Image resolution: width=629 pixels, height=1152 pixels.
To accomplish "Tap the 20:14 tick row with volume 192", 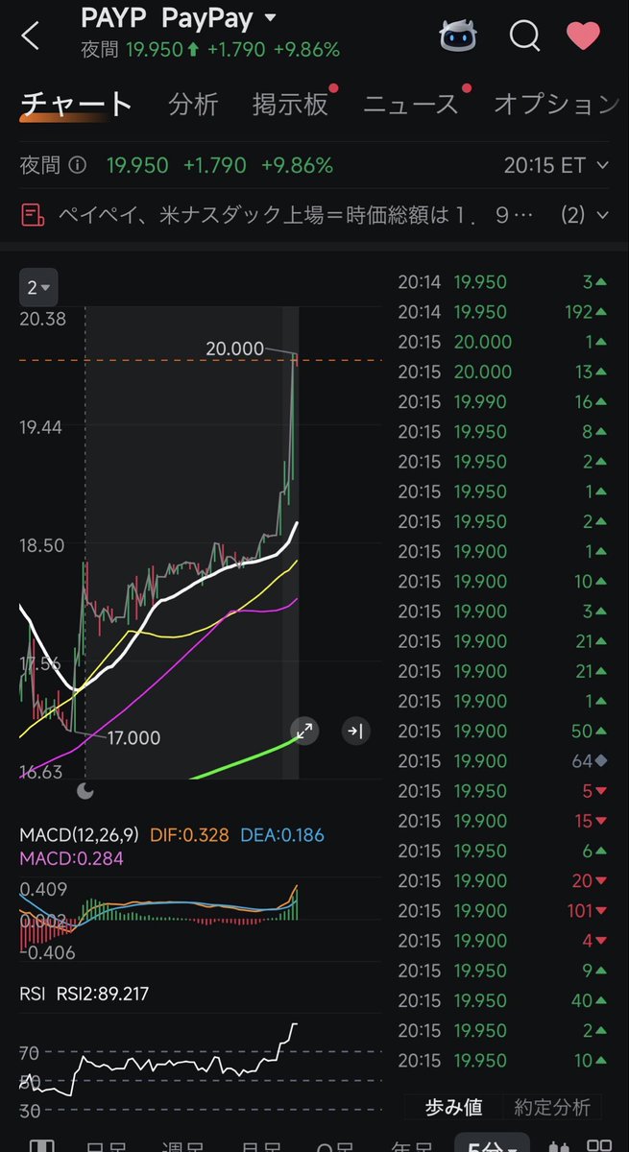I will 503,312.
